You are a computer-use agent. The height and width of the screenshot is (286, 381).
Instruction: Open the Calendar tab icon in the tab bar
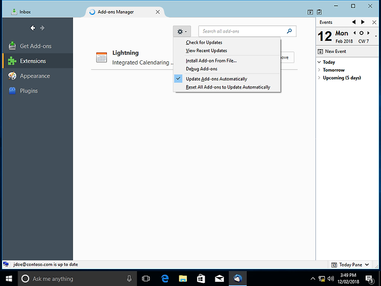[310, 12]
